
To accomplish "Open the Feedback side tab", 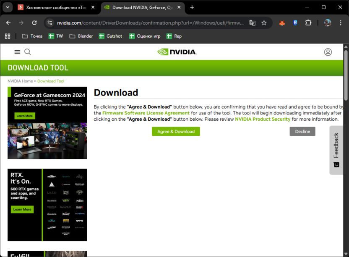I will (x=336, y=150).
